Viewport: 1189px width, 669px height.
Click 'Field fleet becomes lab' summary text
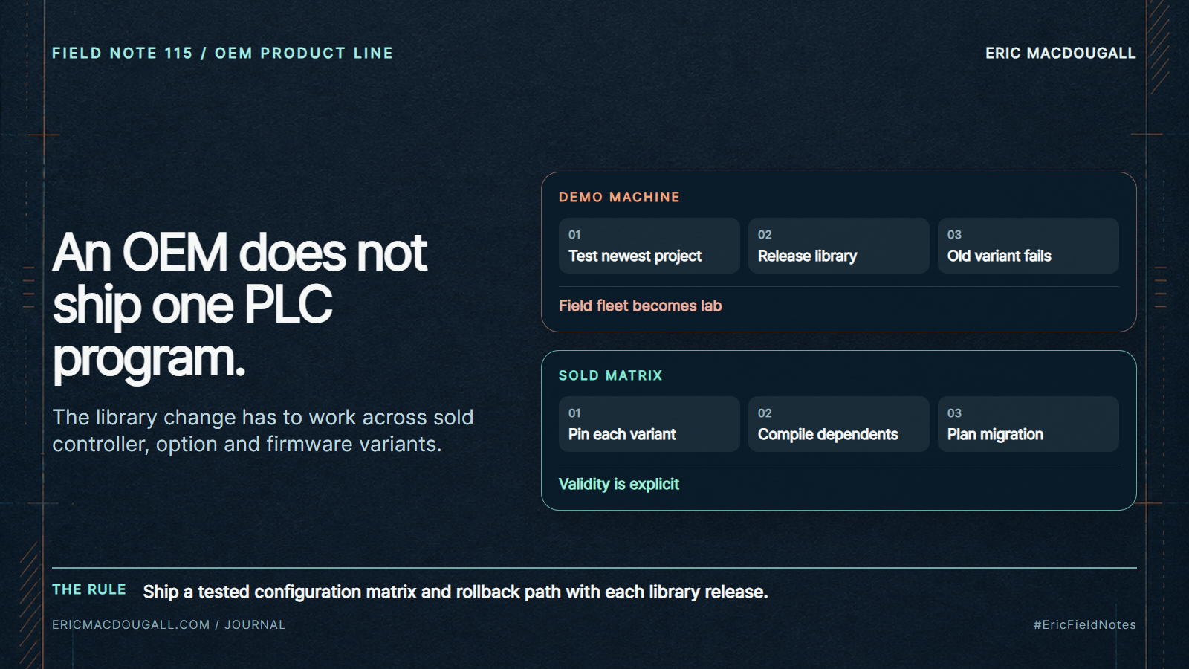click(640, 306)
